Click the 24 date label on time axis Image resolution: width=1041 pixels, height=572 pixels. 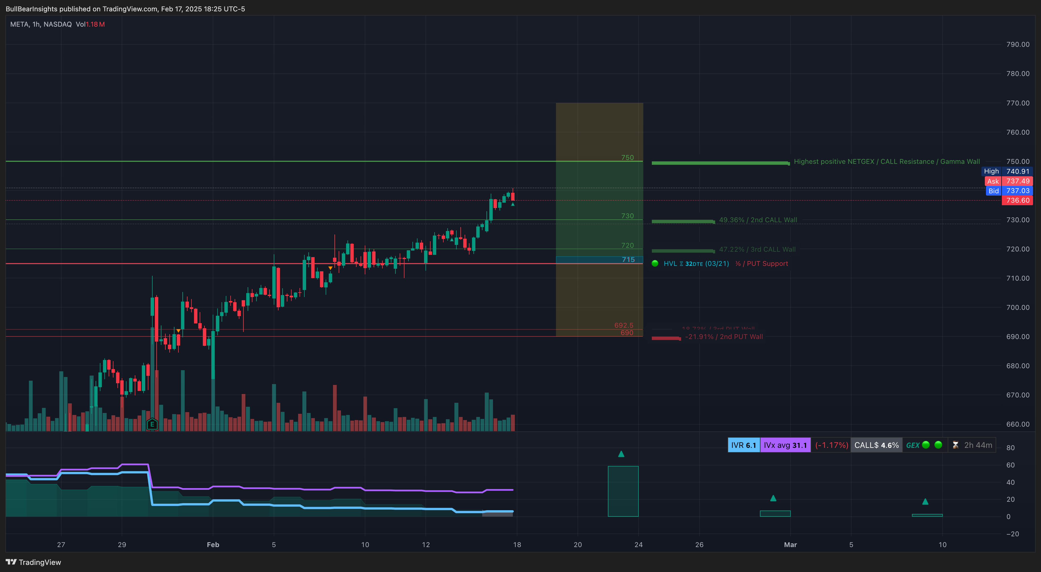point(638,545)
